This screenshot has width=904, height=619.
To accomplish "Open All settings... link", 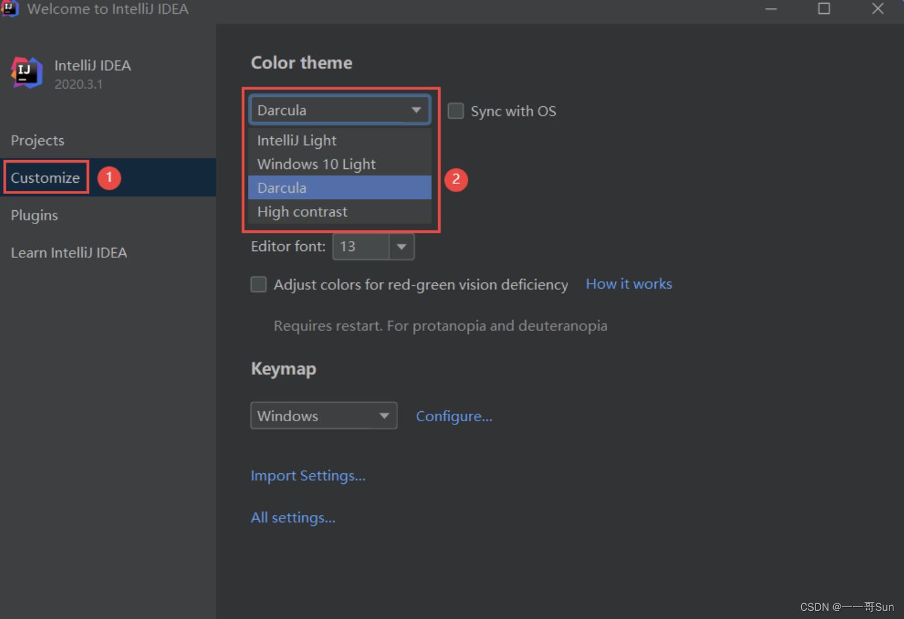I will (x=293, y=518).
